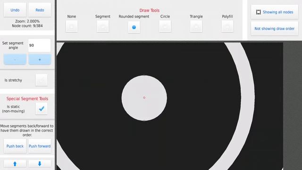Select the None draw tool

pos(71,26)
